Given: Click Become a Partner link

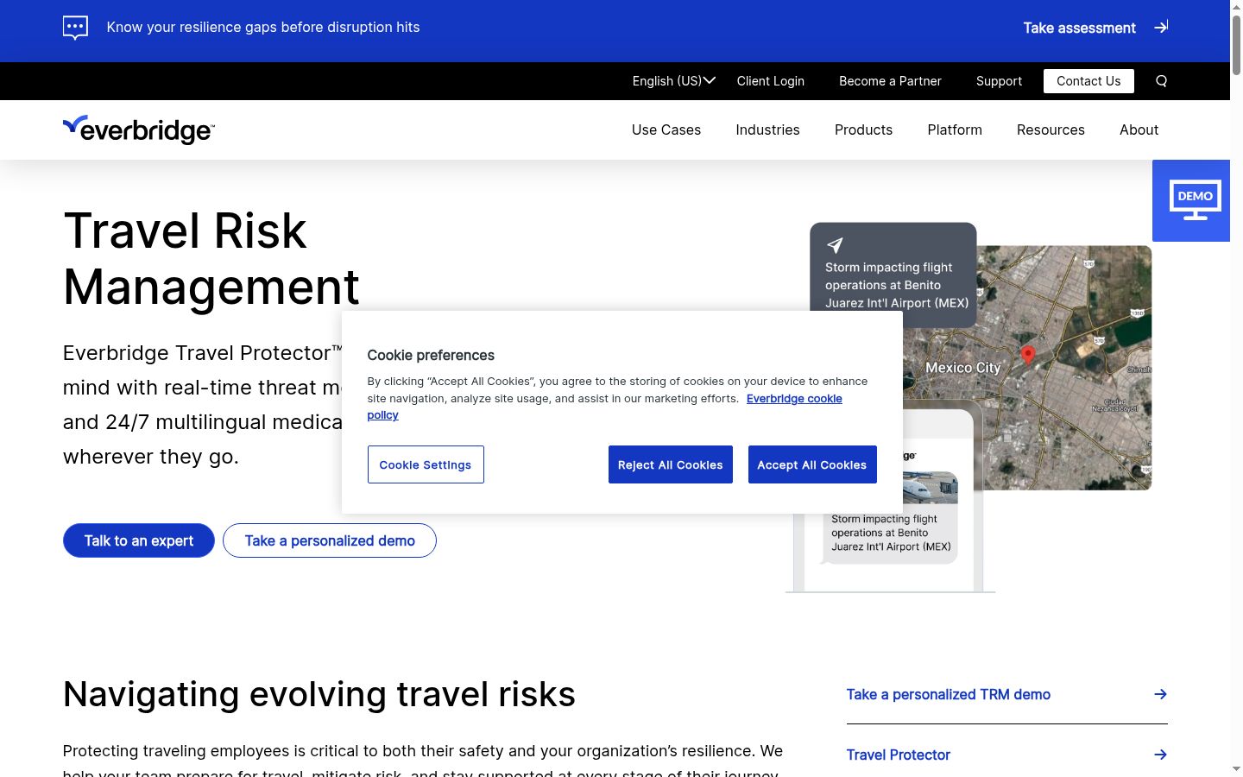Looking at the screenshot, I should point(890,81).
